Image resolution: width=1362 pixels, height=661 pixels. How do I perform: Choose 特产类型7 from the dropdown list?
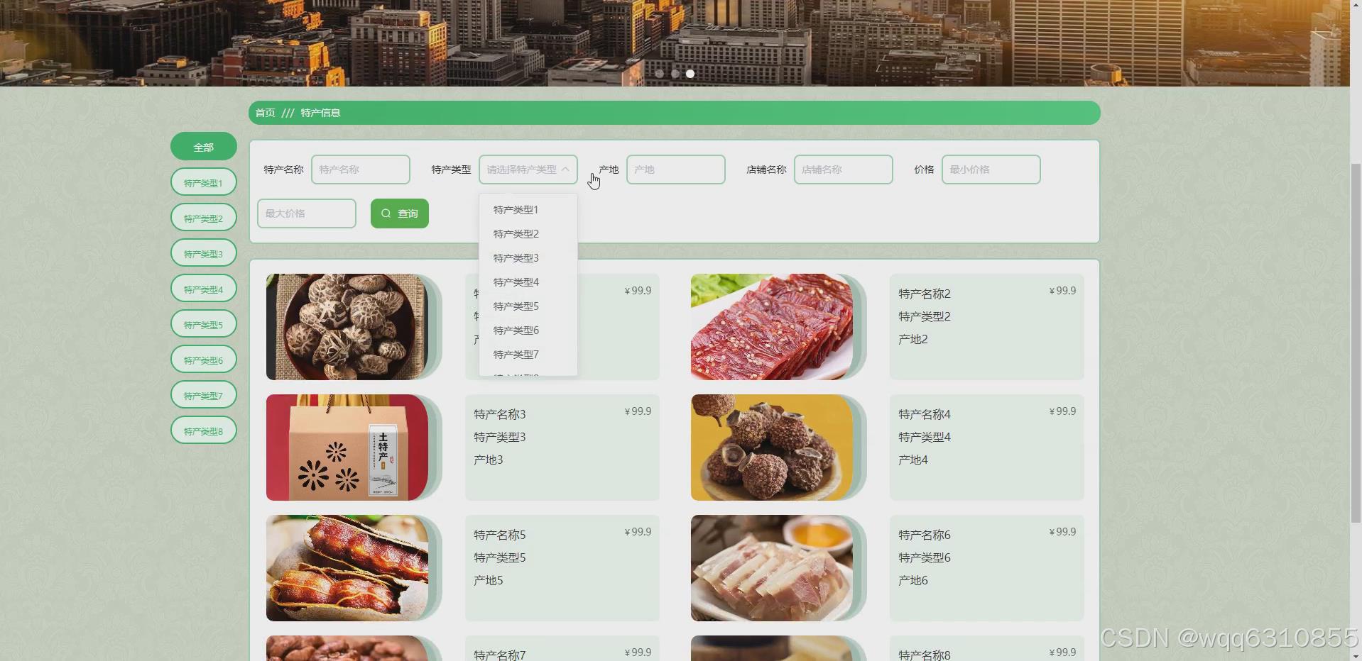528,355
